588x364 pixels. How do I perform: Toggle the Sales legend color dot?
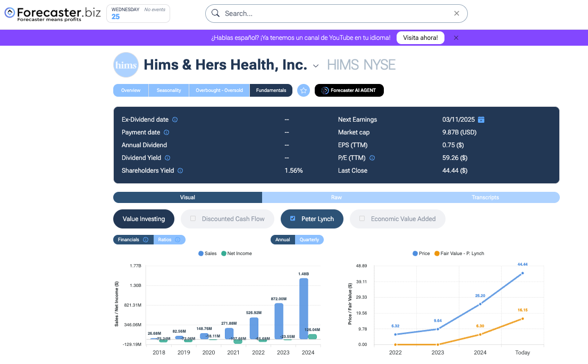tap(201, 253)
